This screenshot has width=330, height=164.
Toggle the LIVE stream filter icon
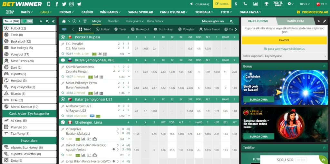coord(64,29)
